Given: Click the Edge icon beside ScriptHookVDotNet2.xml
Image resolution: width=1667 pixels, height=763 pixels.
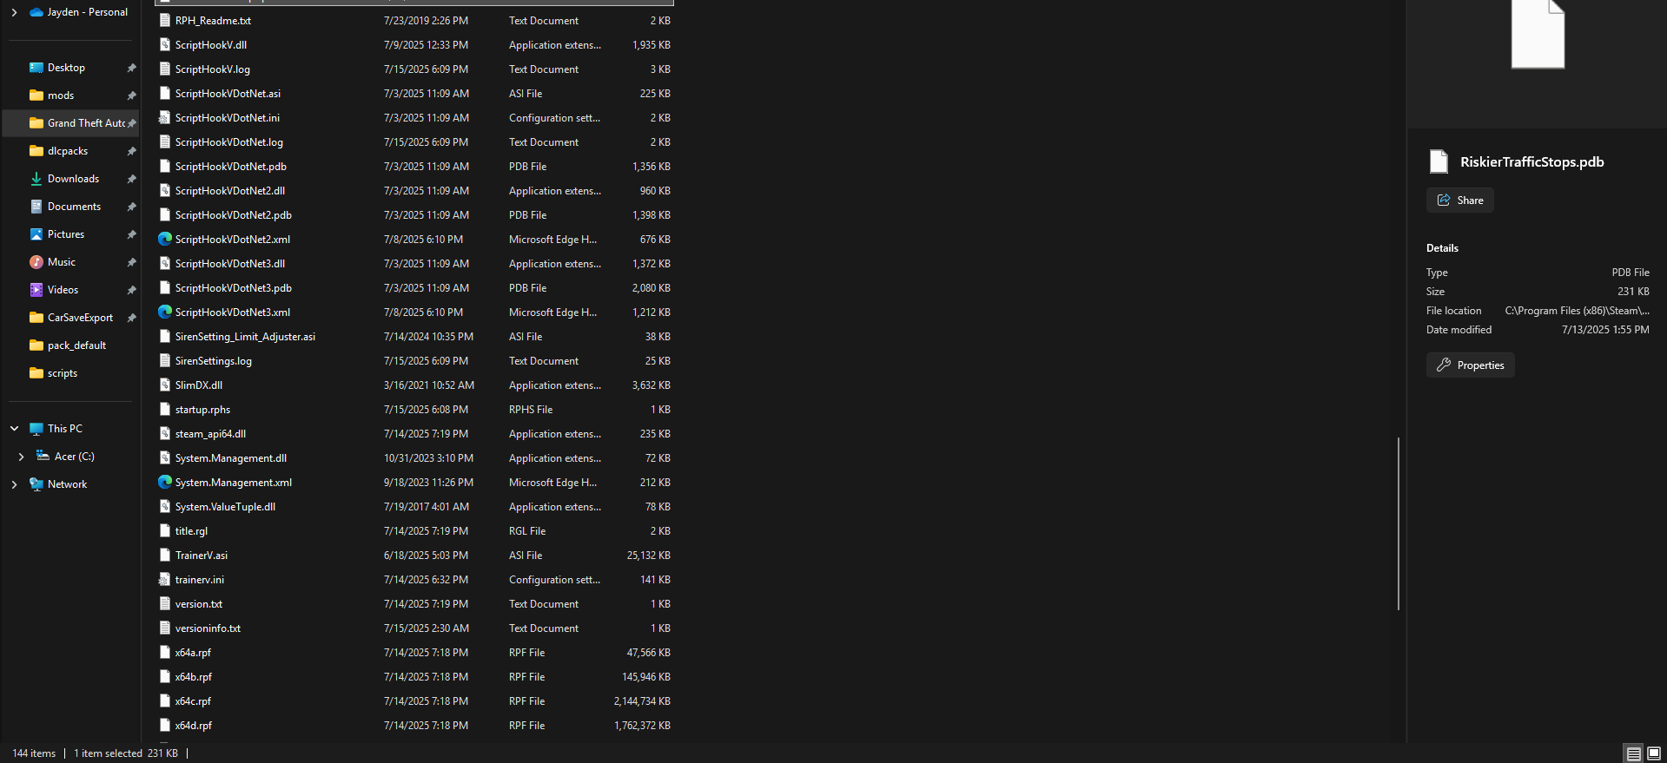Looking at the screenshot, I should [165, 239].
